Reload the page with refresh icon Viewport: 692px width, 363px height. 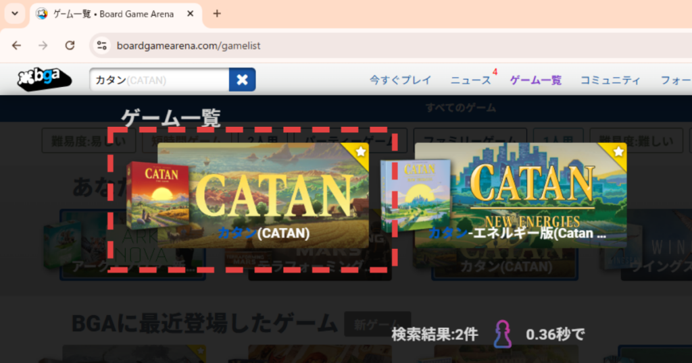tap(70, 45)
